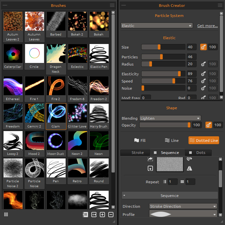This screenshot has height=225, width=225.
Task: Select the Moon Dust brush thumbnail
Action: point(56,140)
